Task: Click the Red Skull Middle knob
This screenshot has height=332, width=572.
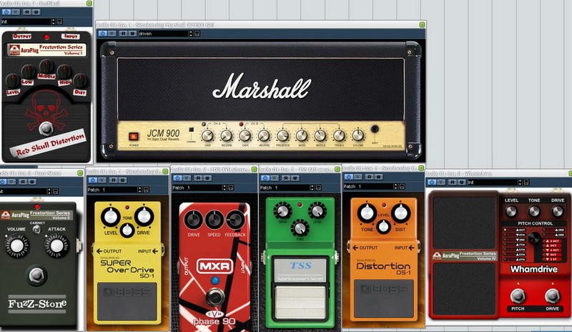Action: [46, 67]
